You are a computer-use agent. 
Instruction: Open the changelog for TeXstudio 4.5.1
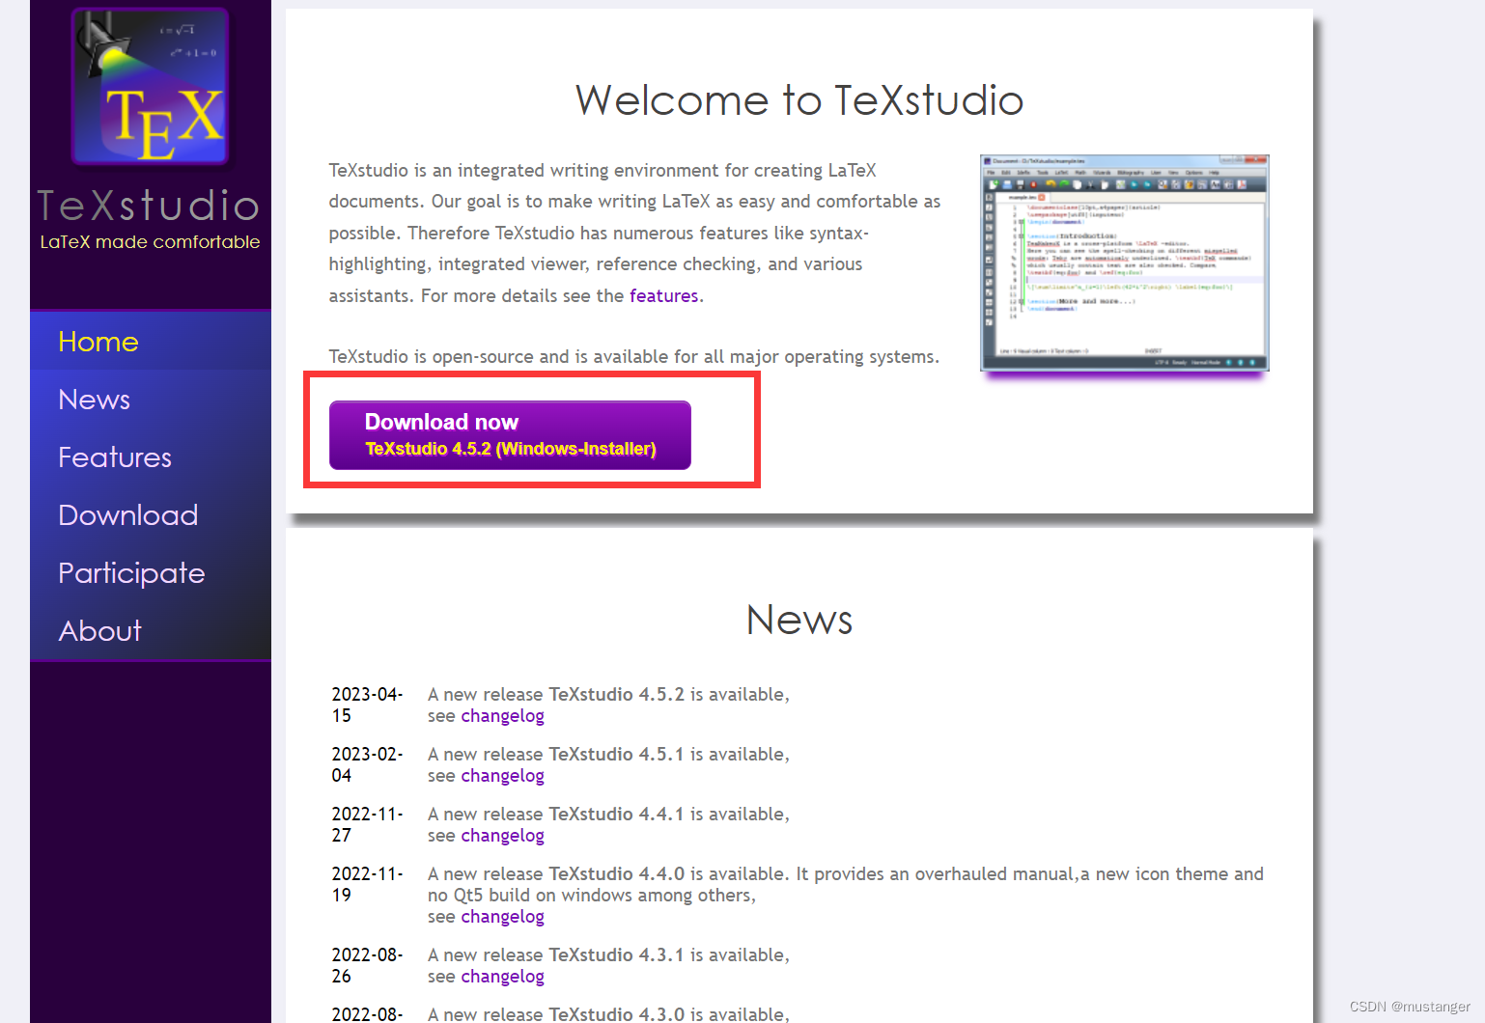[502, 775]
